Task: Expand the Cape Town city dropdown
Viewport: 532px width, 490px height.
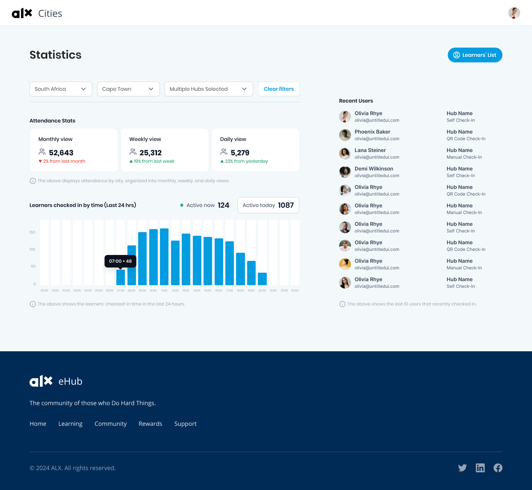Action: click(x=128, y=89)
